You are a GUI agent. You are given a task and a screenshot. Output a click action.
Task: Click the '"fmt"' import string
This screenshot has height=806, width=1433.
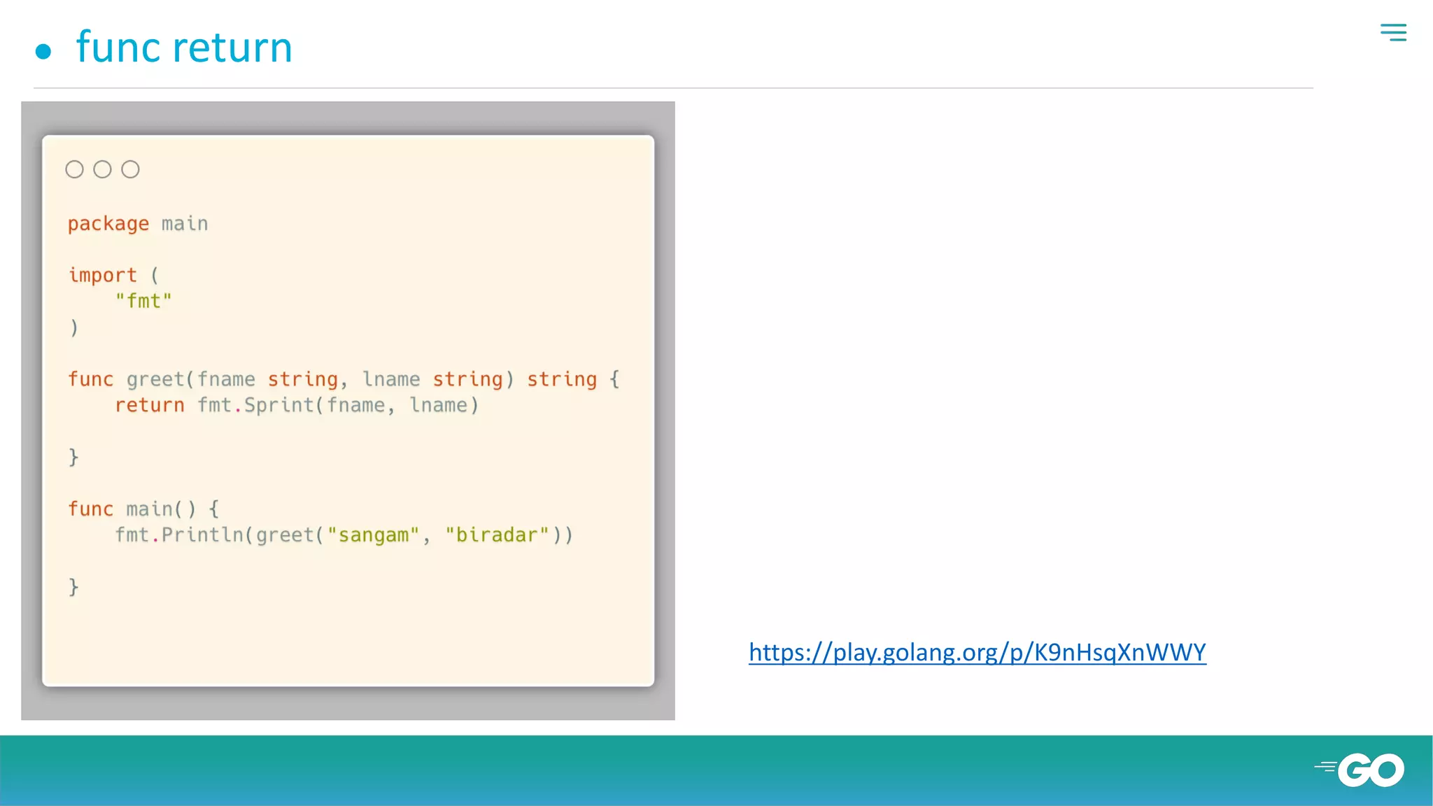143,301
